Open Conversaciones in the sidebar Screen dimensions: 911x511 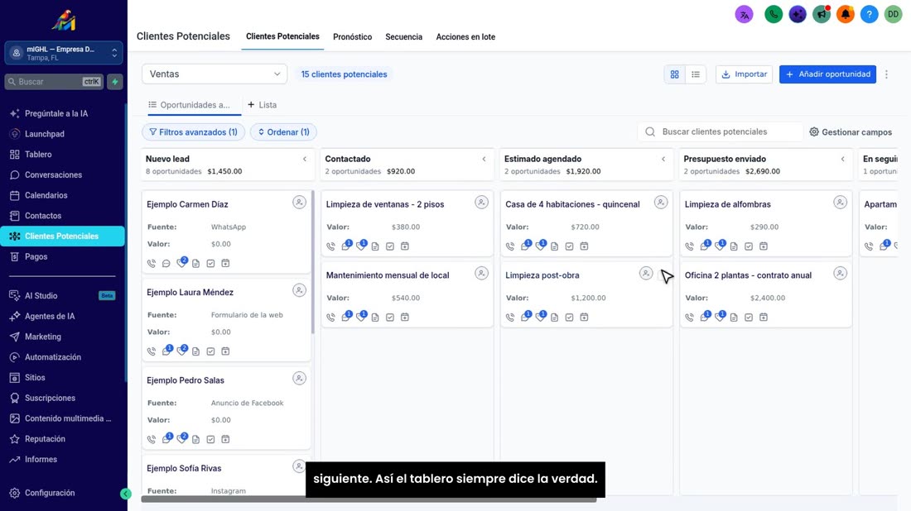click(x=54, y=175)
